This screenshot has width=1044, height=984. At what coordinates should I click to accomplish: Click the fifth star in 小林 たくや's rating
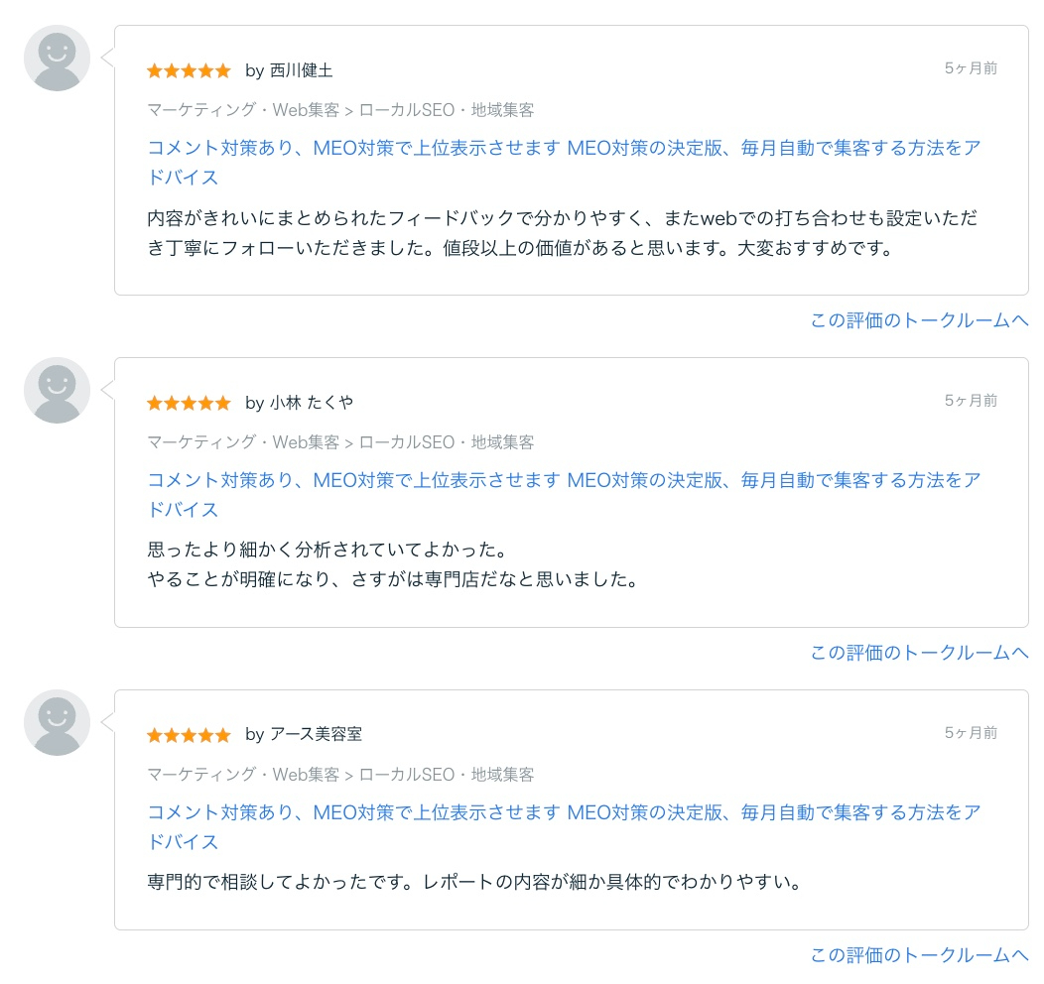(x=222, y=403)
